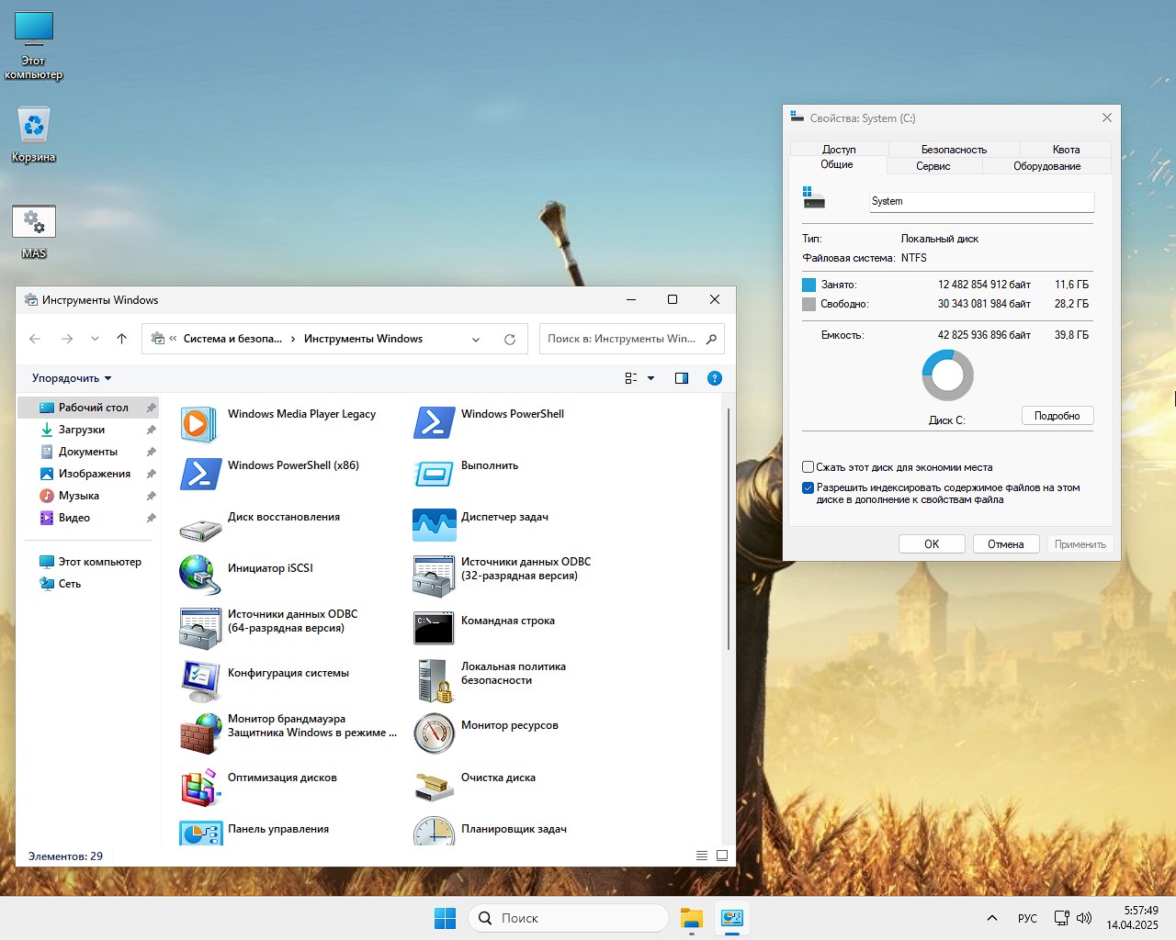This screenshot has height=940, width=1176.
Task: Select Оптимизация дисков icon
Action: tap(199, 786)
